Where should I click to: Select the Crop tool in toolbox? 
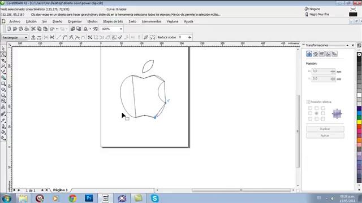tap(3, 60)
